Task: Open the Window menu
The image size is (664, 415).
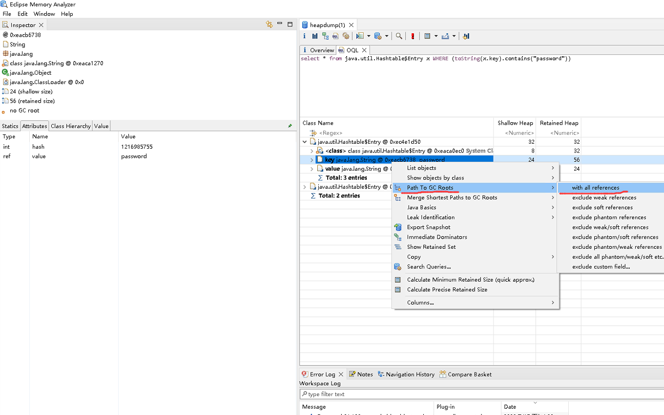Action: (x=44, y=14)
